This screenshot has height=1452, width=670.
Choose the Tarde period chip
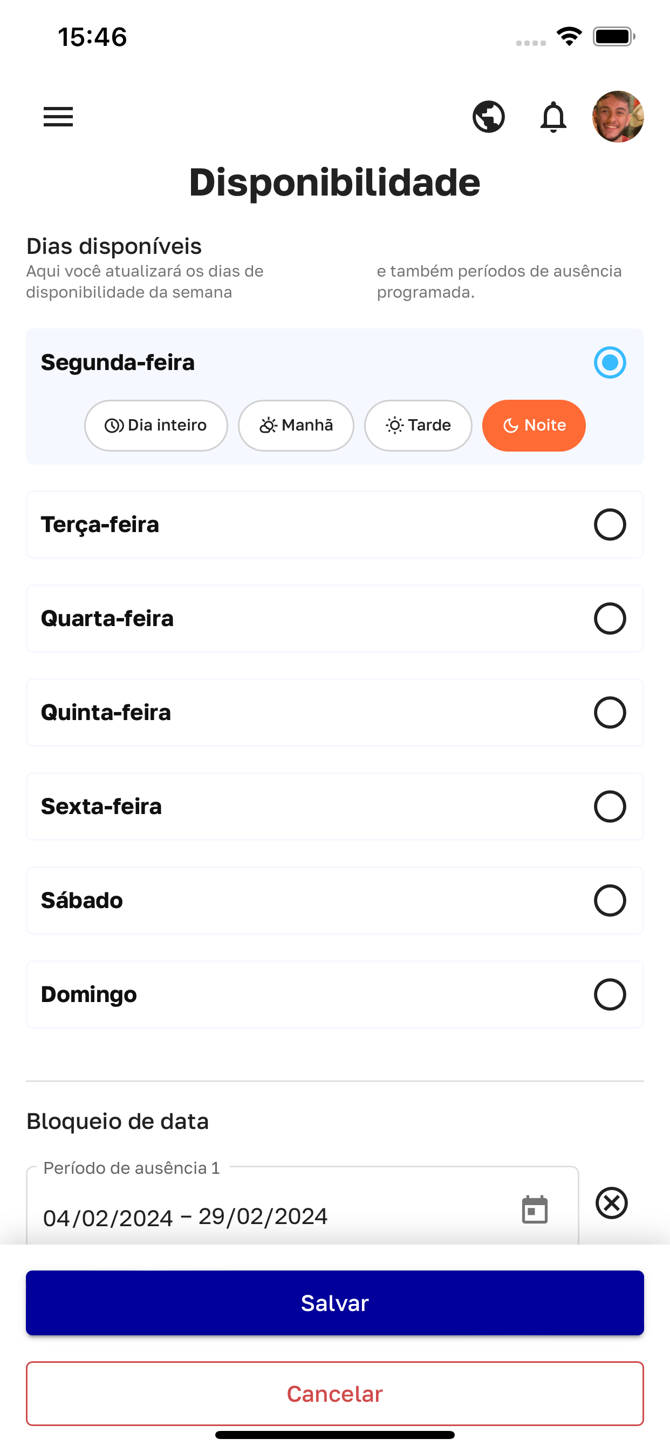click(418, 426)
